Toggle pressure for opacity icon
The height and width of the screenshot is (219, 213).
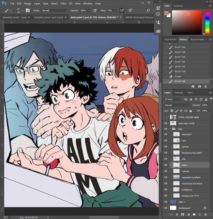95,11
